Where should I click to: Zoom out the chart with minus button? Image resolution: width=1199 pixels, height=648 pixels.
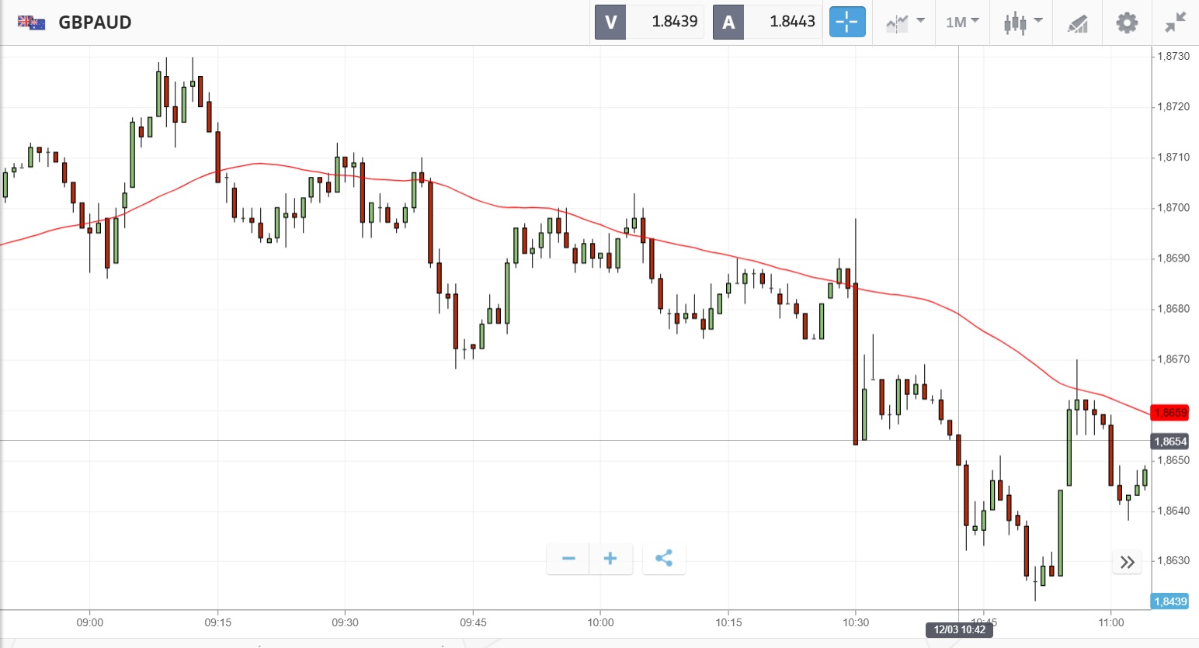coord(568,559)
